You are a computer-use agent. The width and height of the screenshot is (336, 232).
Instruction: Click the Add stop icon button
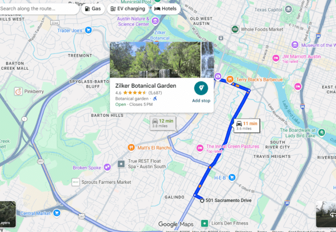(201, 88)
